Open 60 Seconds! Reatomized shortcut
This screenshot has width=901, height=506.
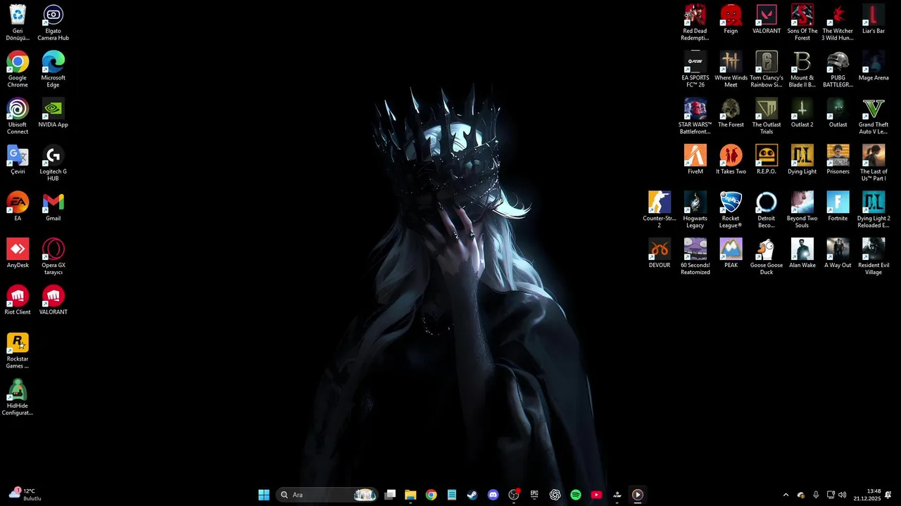(695, 257)
